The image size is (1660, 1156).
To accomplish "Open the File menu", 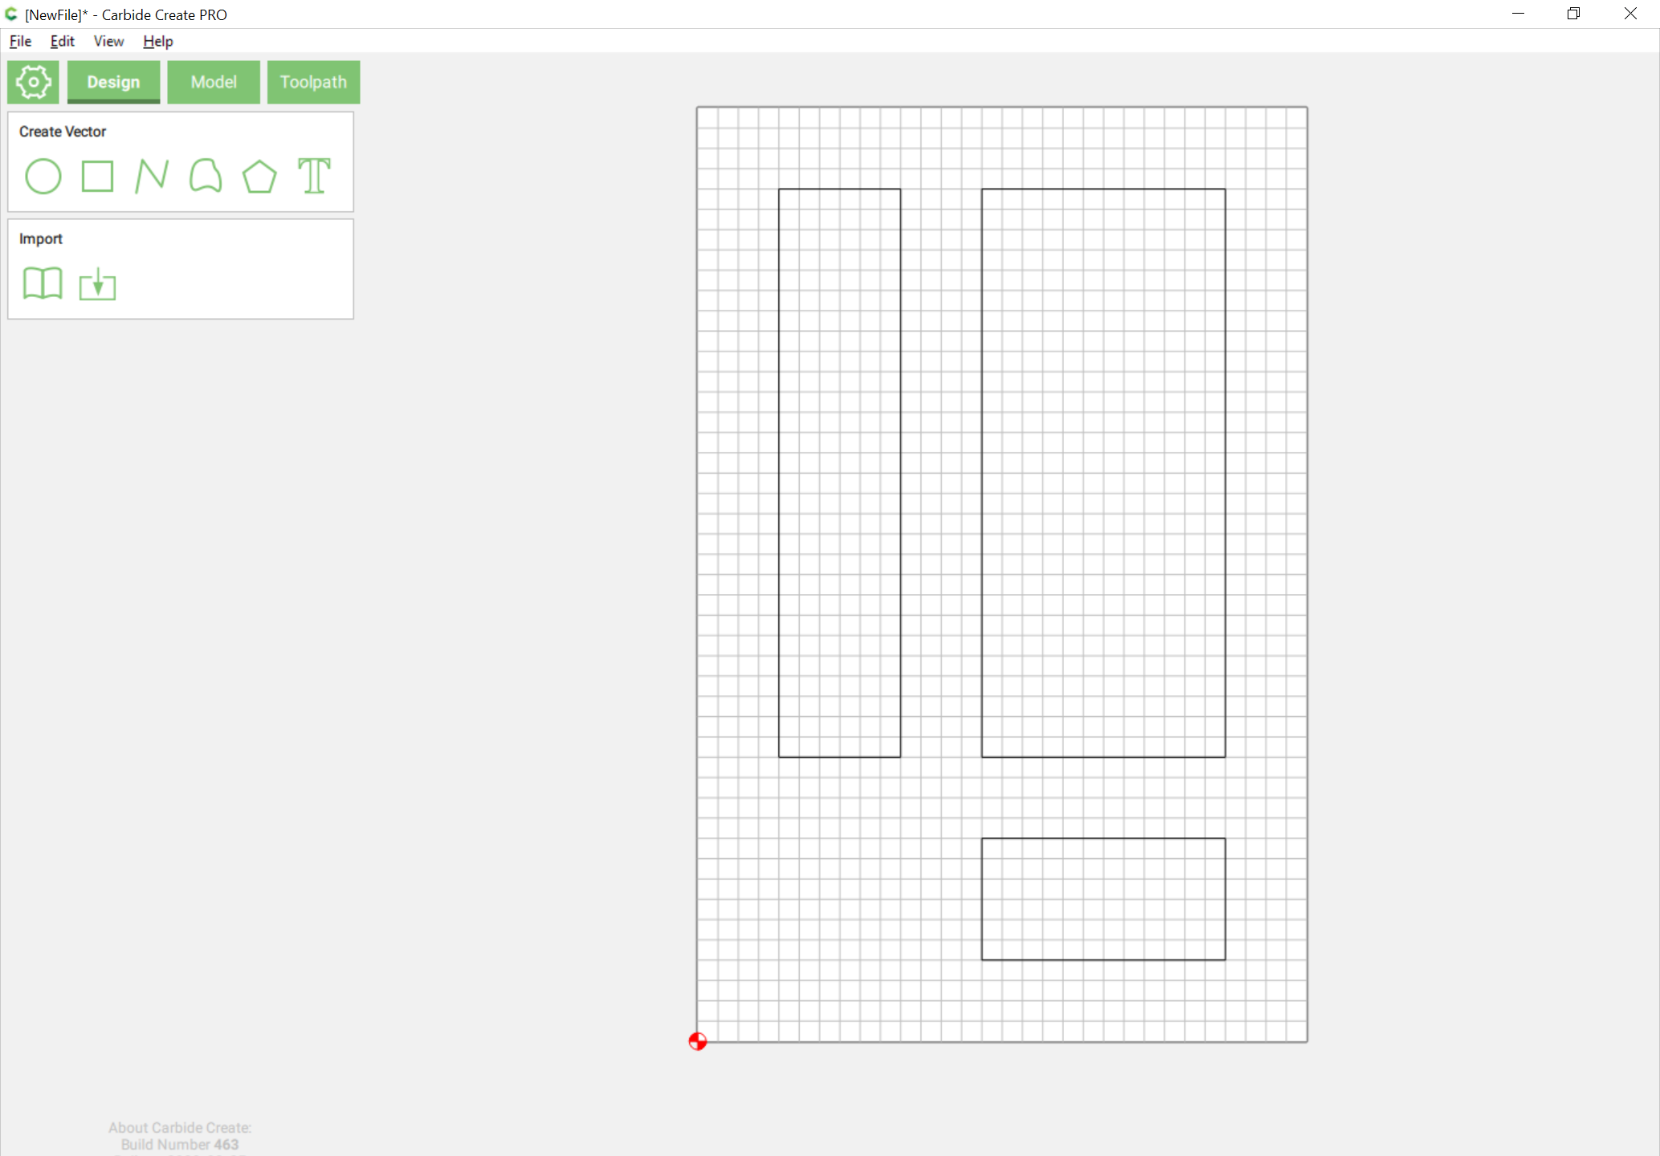I will pos(20,41).
